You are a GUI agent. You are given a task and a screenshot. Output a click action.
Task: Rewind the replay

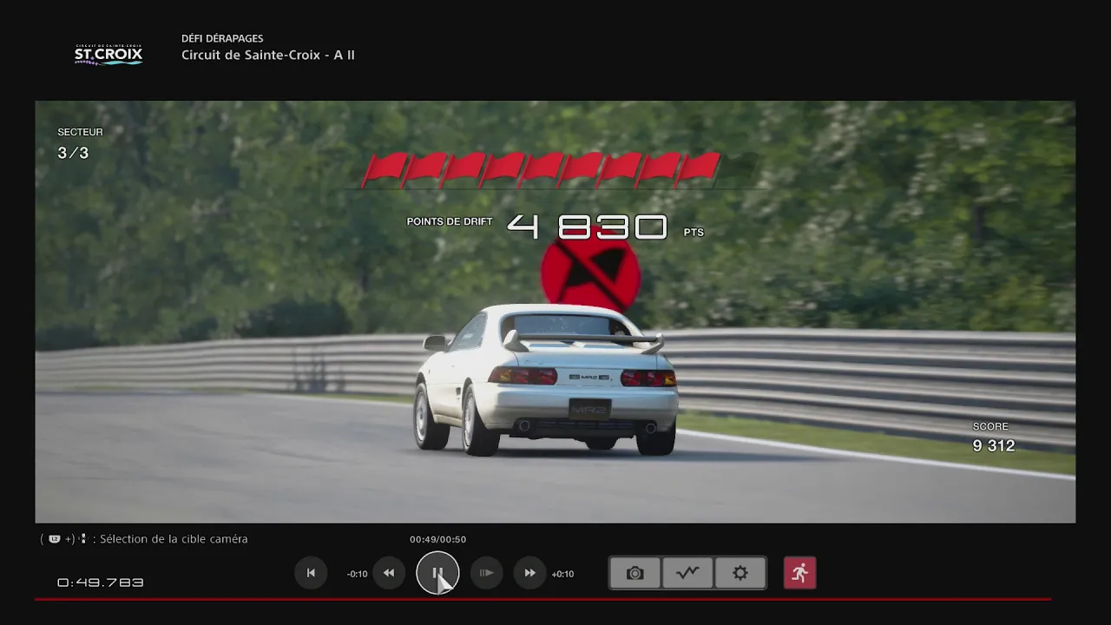(389, 573)
